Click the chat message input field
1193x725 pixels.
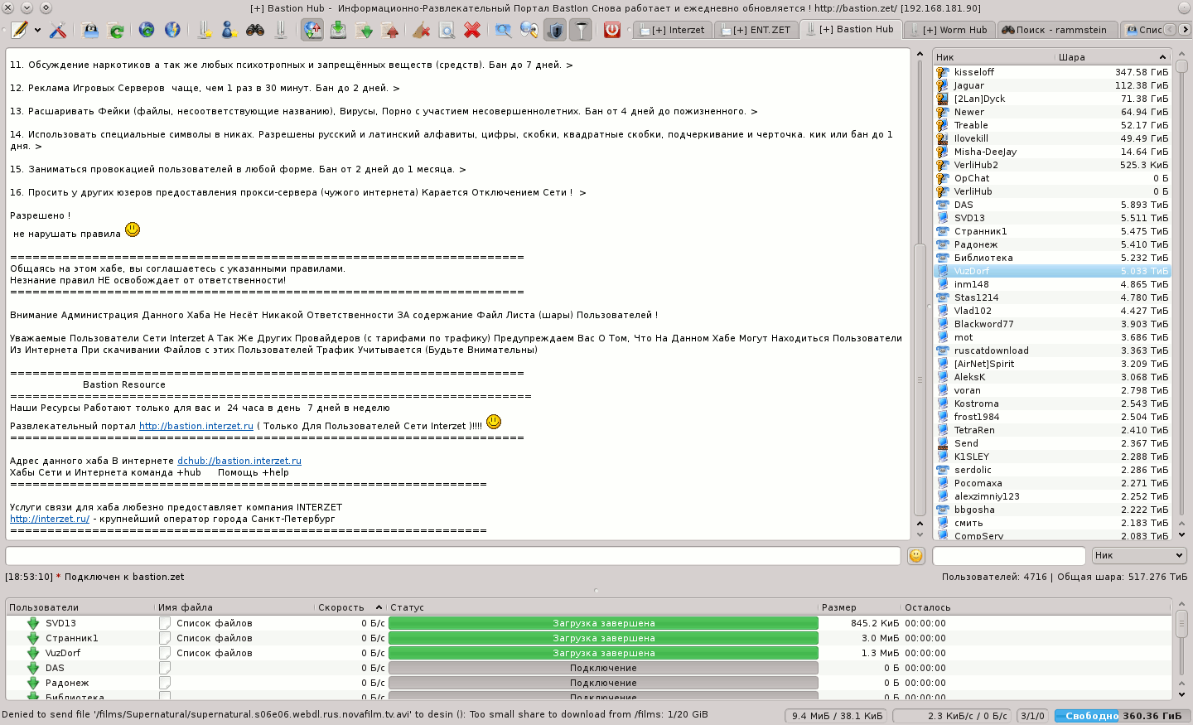coord(452,556)
